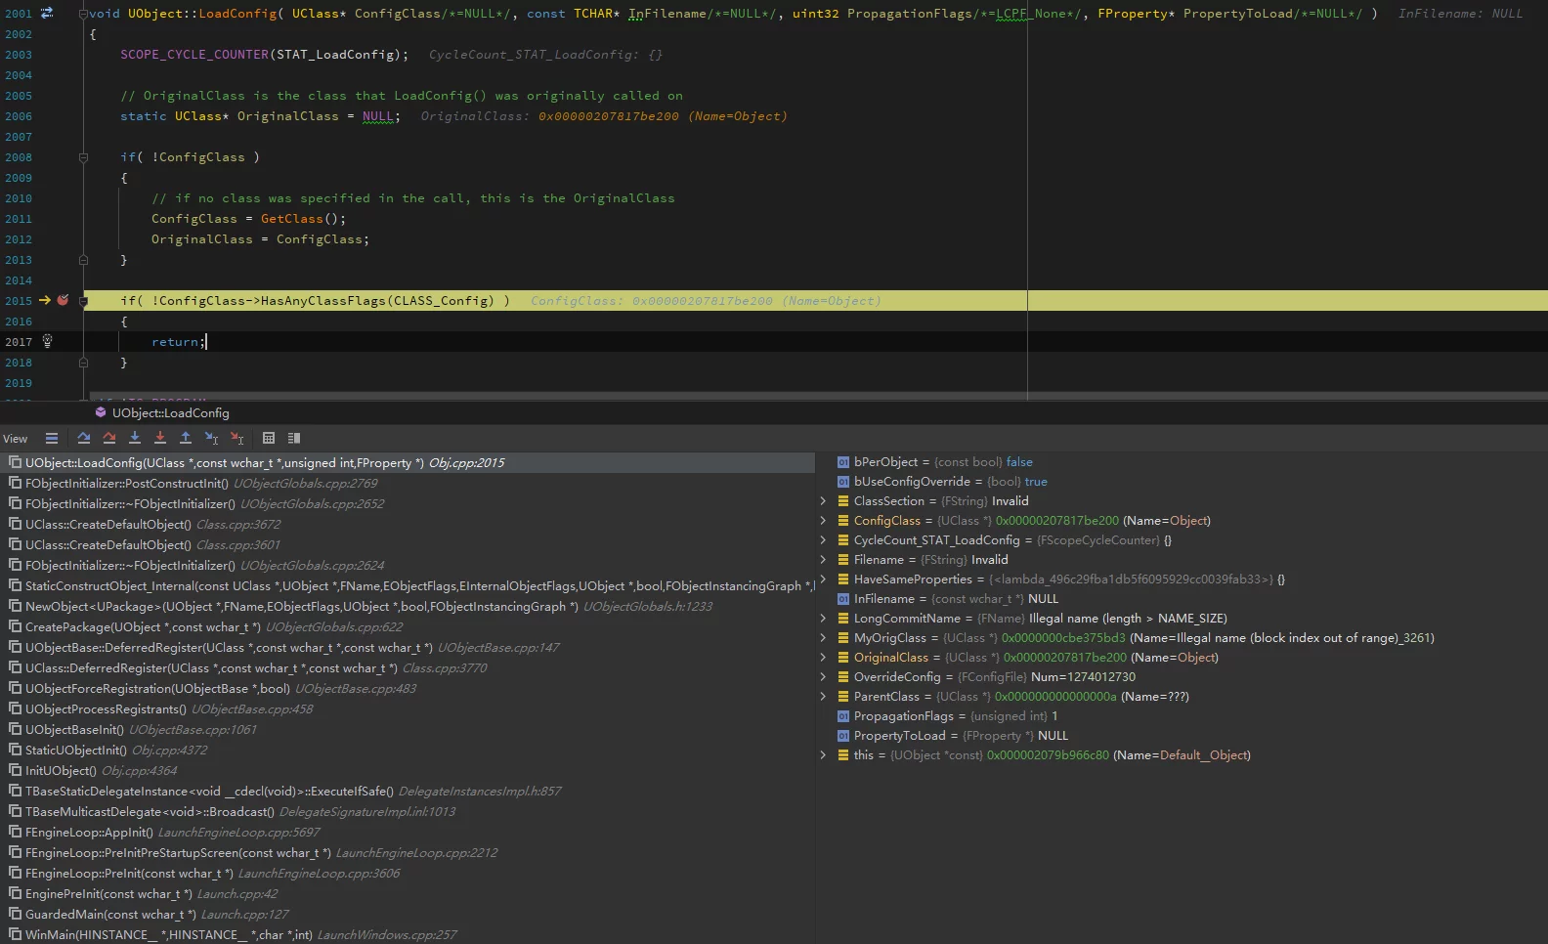Click the execution point arrow on line 2015
1548x944 pixels.
pyautogui.click(x=44, y=300)
